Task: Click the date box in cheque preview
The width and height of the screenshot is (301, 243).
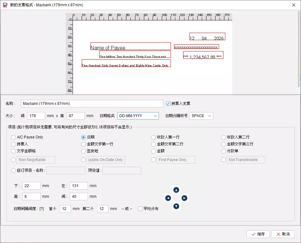Action: point(207,36)
